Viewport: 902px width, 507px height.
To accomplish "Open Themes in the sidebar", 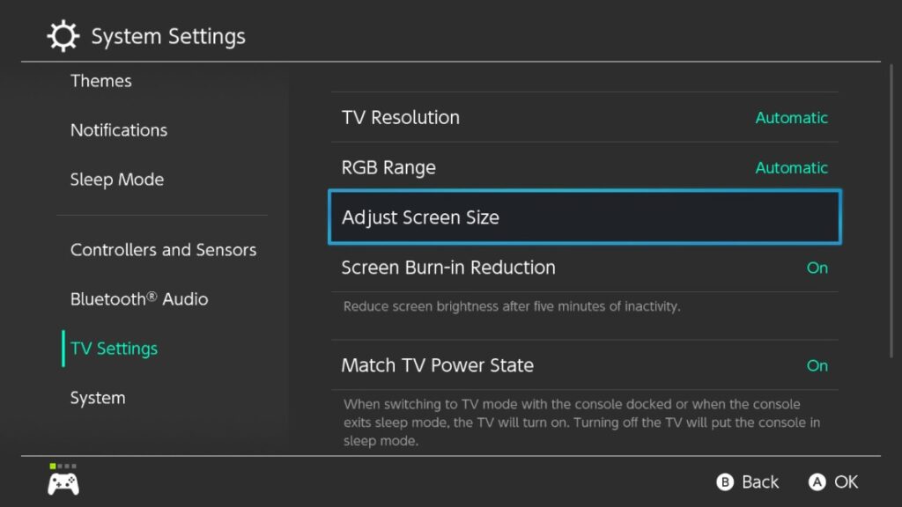I will click(x=100, y=80).
